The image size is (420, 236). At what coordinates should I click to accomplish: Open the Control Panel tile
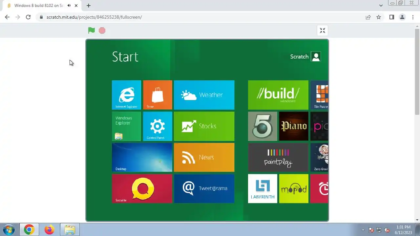click(157, 126)
